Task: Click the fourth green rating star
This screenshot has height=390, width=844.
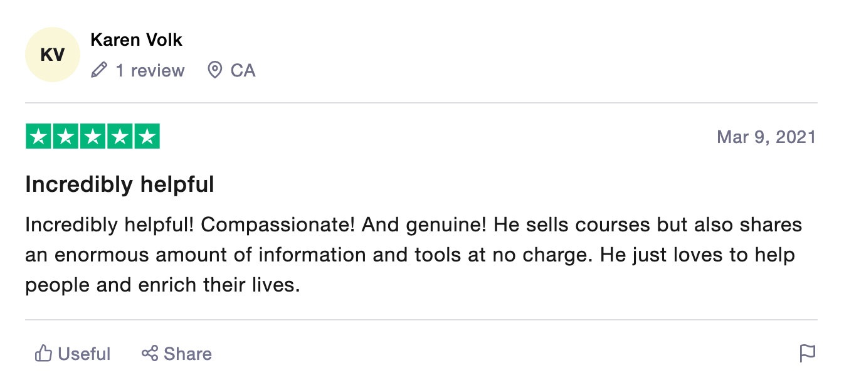Action: (x=120, y=137)
